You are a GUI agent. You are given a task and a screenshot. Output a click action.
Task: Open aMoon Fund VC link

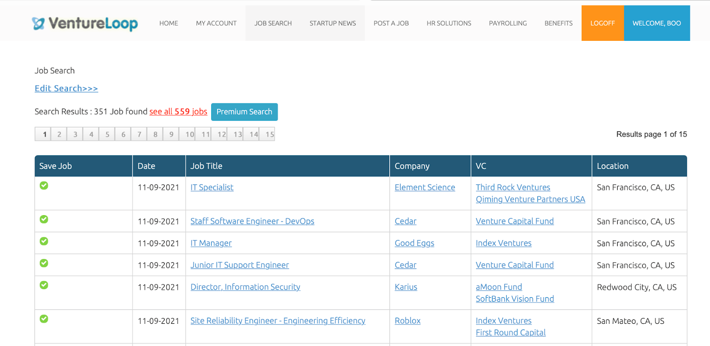499,287
